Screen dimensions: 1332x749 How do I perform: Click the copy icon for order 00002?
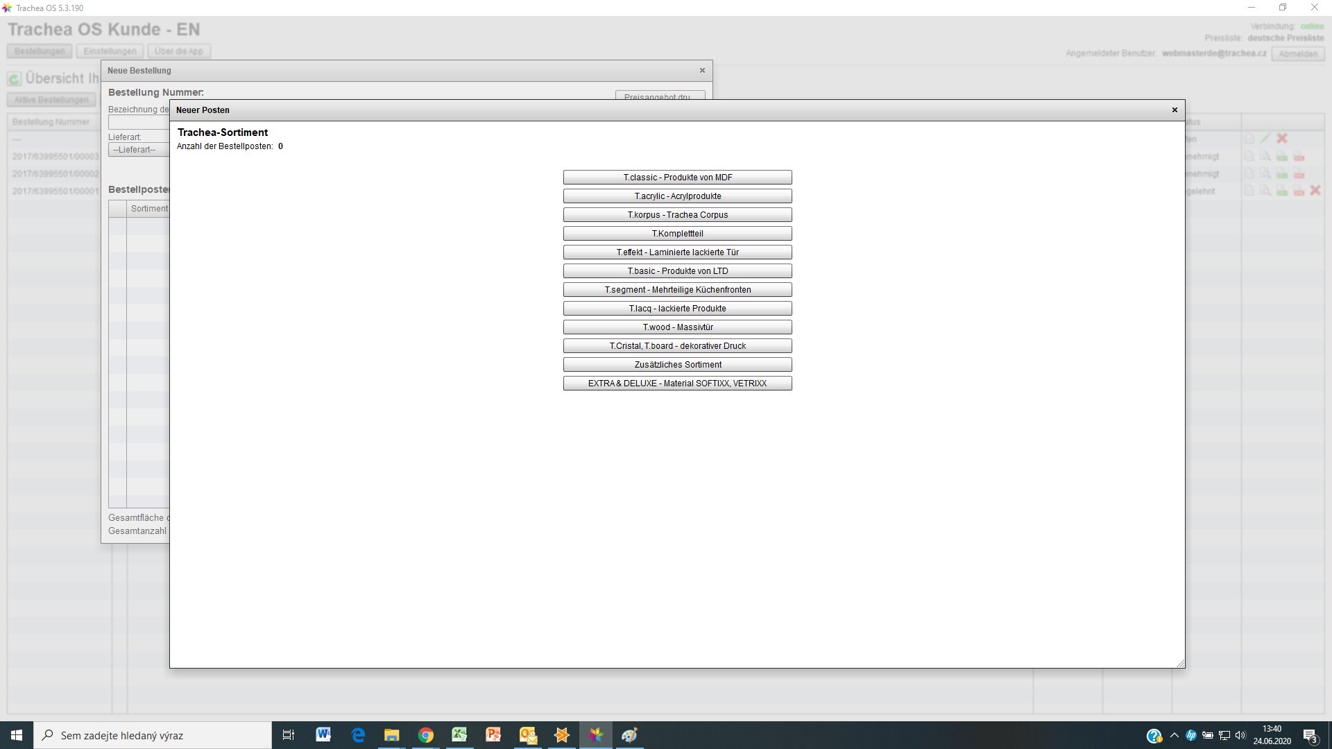[1249, 174]
